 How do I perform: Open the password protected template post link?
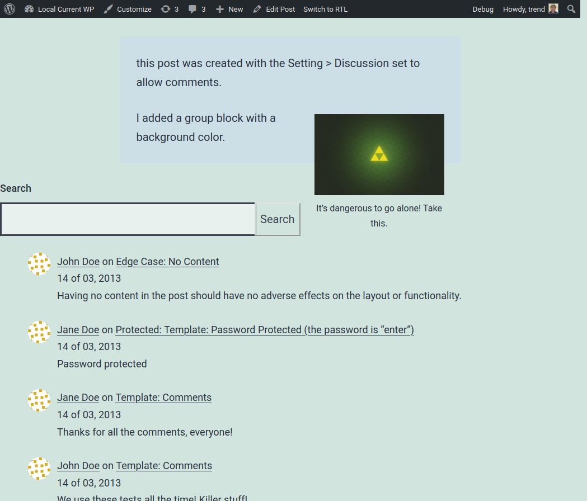point(264,330)
